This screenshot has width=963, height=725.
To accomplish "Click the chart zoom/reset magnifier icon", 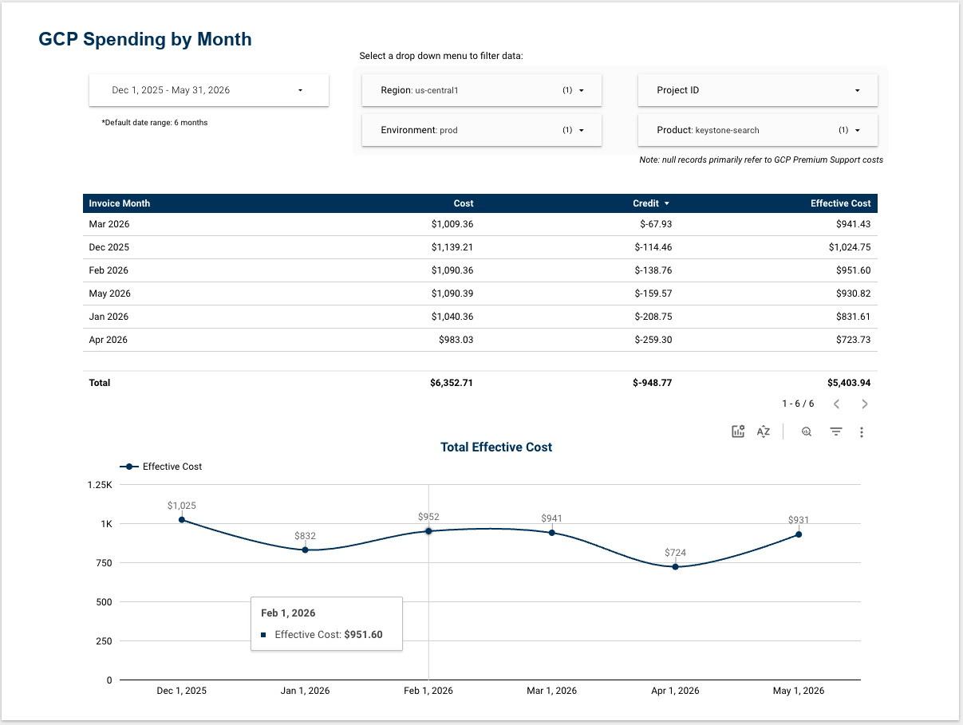I will 807,431.
